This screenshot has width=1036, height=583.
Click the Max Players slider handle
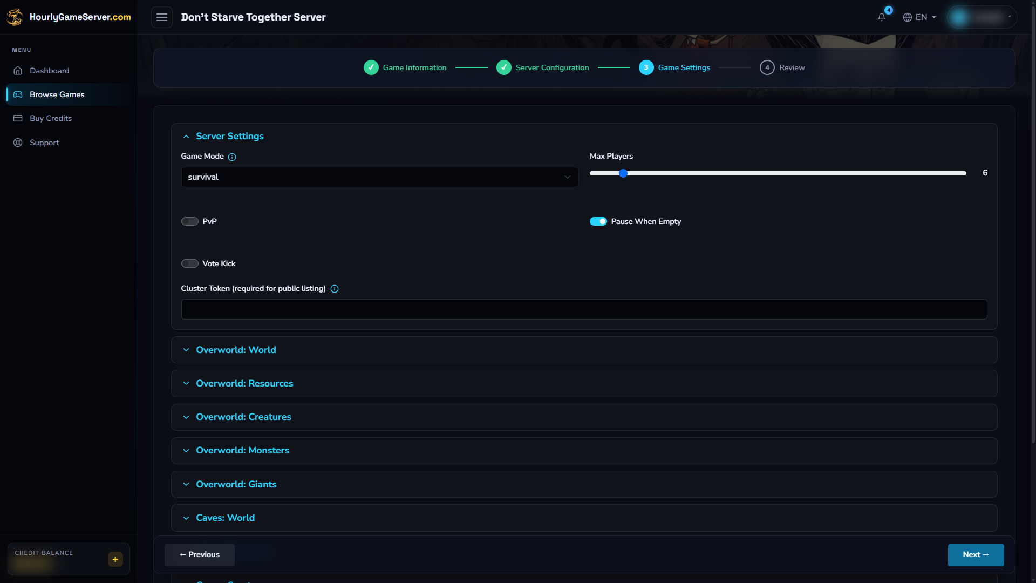tap(623, 173)
